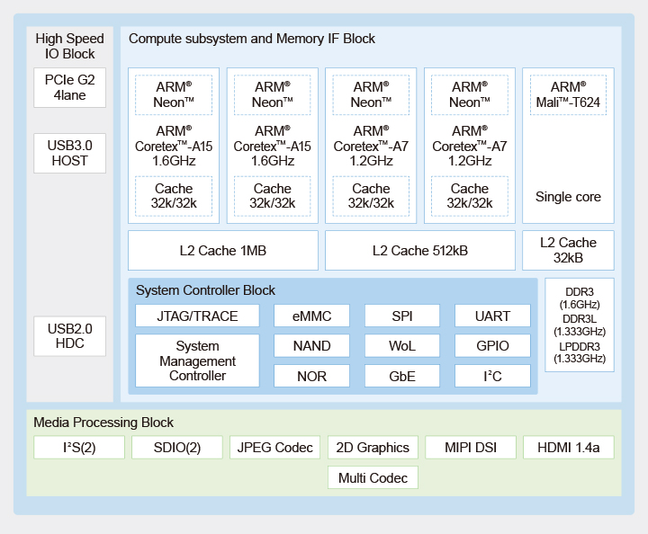Click the "L2 Cache 32kB" box

pyautogui.click(x=568, y=251)
